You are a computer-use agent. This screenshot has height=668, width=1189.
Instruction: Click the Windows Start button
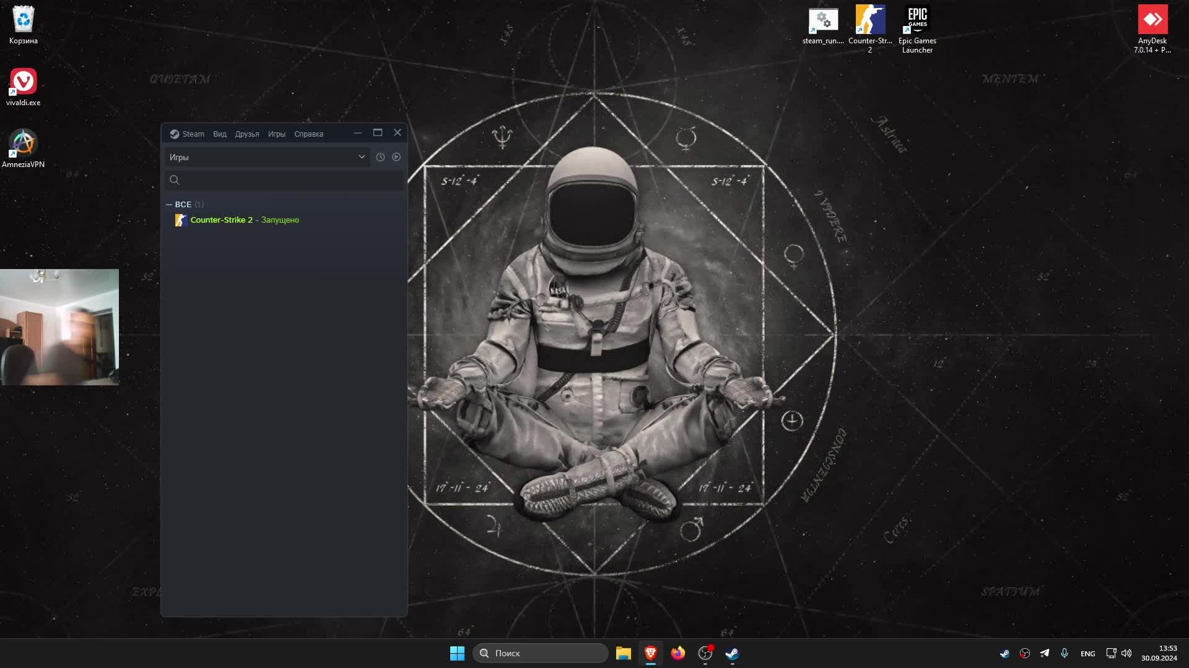(457, 653)
